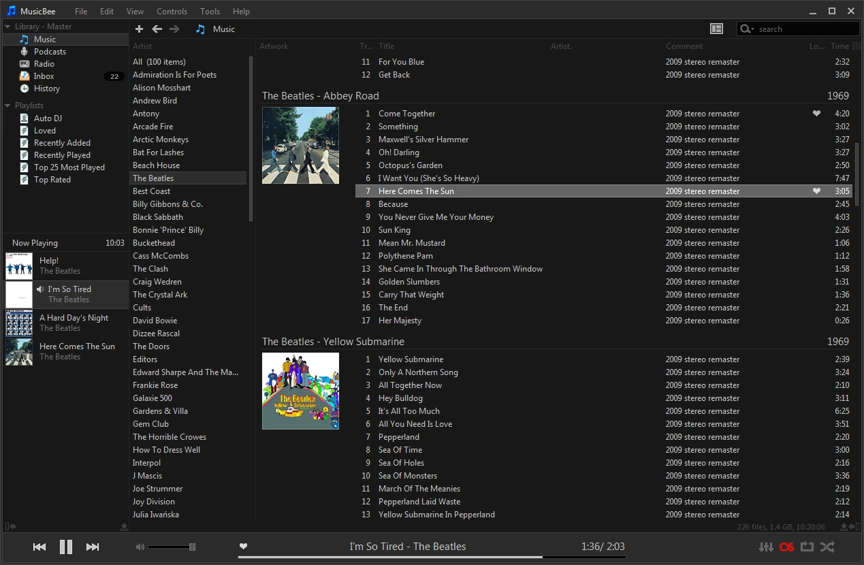
Task: Go to the previous track
Action: pos(39,547)
